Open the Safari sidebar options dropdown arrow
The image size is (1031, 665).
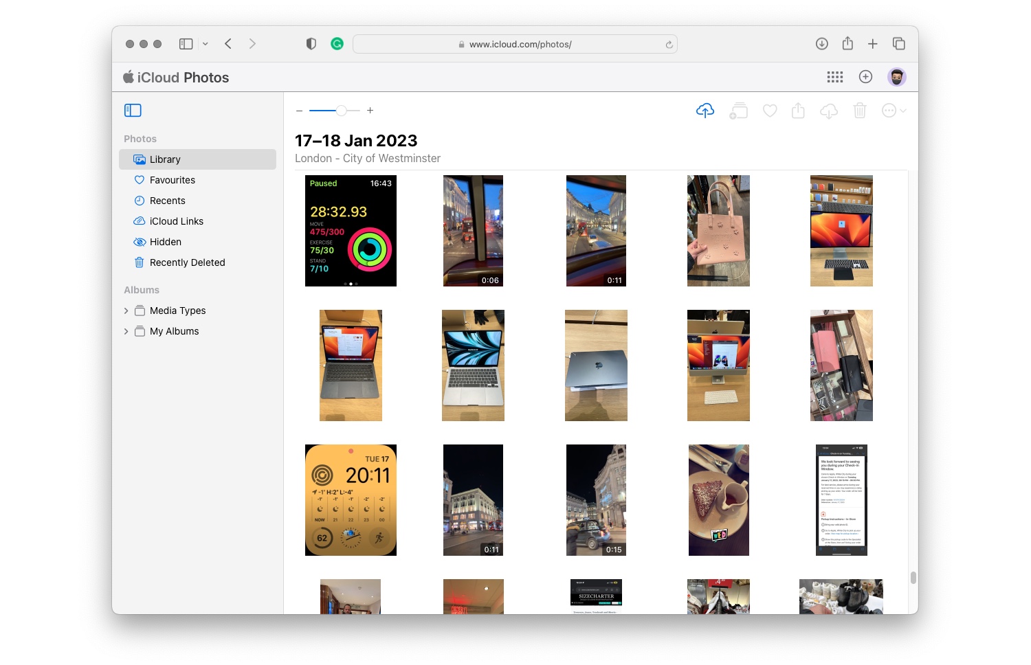coord(205,44)
